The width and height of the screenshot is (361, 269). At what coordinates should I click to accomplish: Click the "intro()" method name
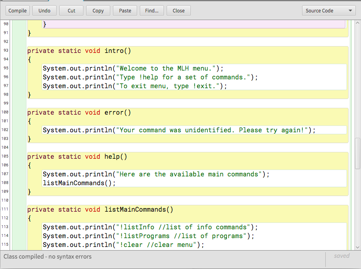coord(118,51)
